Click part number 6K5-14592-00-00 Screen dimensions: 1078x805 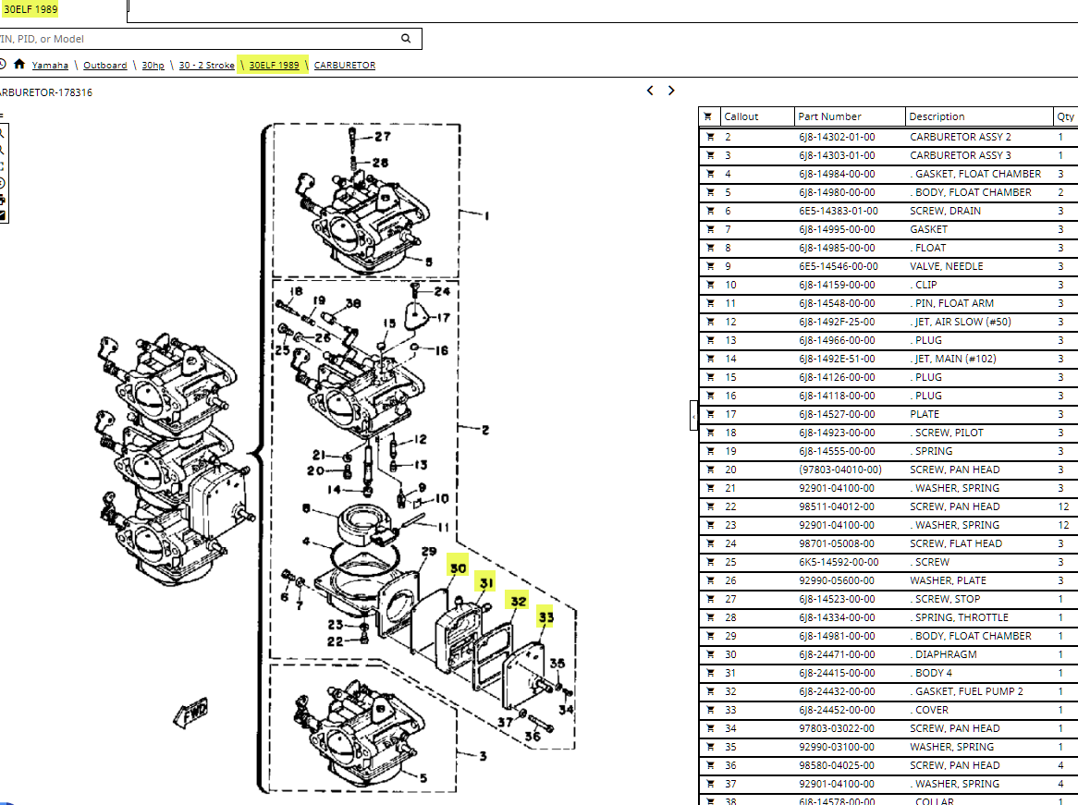tap(838, 562)
